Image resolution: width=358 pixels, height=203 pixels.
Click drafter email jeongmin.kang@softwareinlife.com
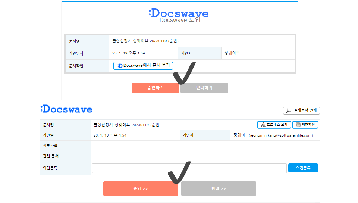[281, 135]
